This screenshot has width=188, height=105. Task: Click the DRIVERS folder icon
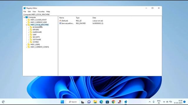coord(31,30)
